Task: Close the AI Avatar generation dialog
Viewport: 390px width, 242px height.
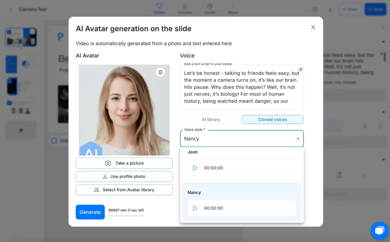Action: 313,27
